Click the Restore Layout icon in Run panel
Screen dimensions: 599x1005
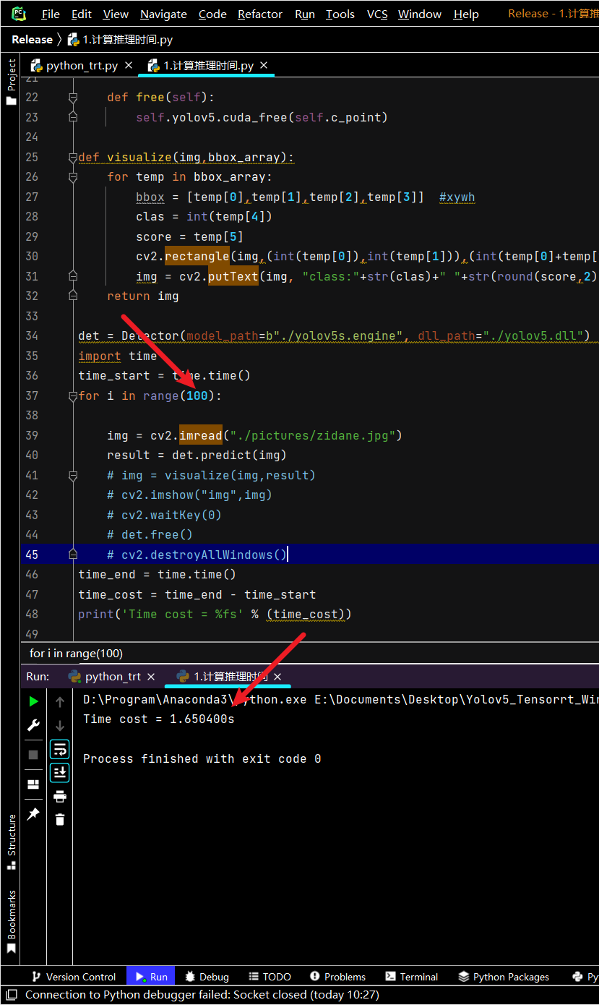tap(33, 784)
